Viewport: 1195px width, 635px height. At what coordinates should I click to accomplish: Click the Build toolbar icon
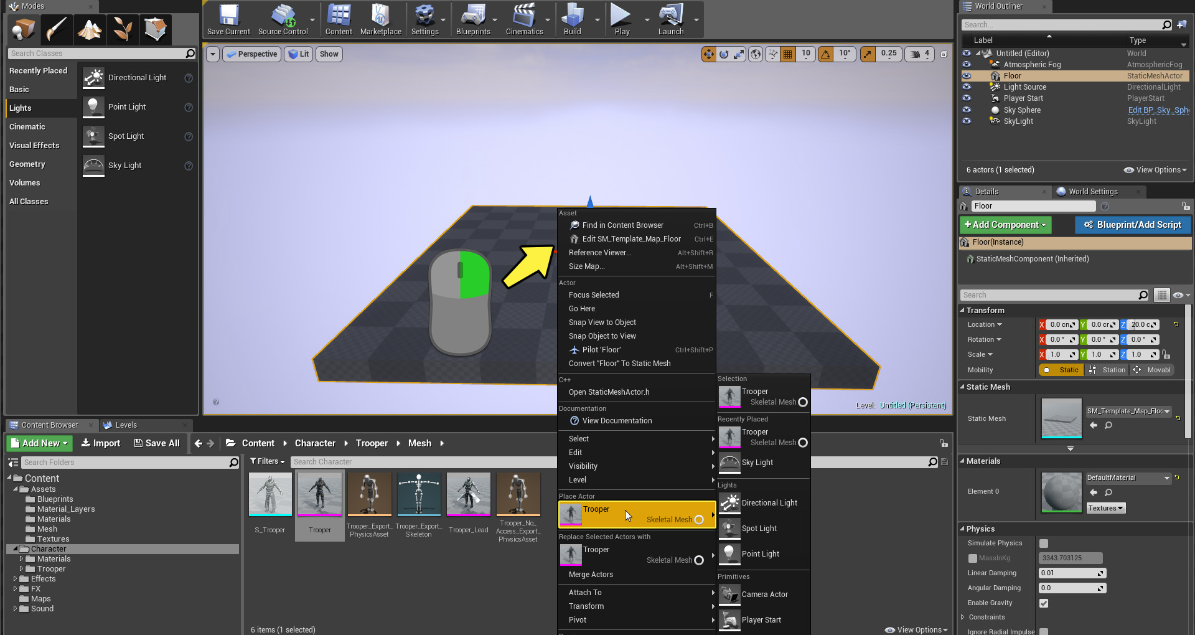point(572,20)
